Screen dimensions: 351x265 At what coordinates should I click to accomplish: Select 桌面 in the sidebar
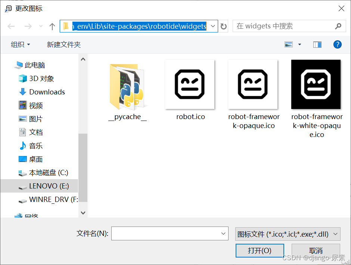(x=35, y=159)
